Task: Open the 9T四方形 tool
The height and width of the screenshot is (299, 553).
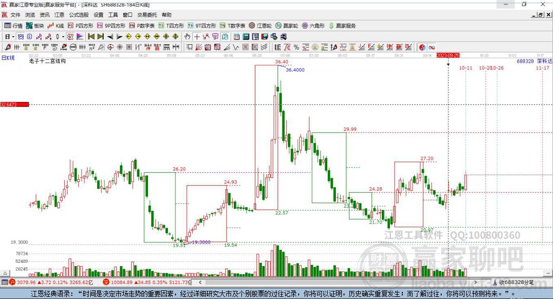Action: click(201, 26)
